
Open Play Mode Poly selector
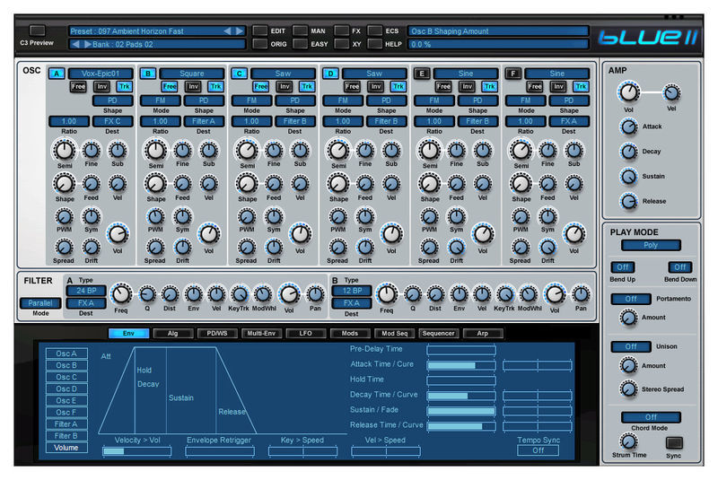(651, 245)
